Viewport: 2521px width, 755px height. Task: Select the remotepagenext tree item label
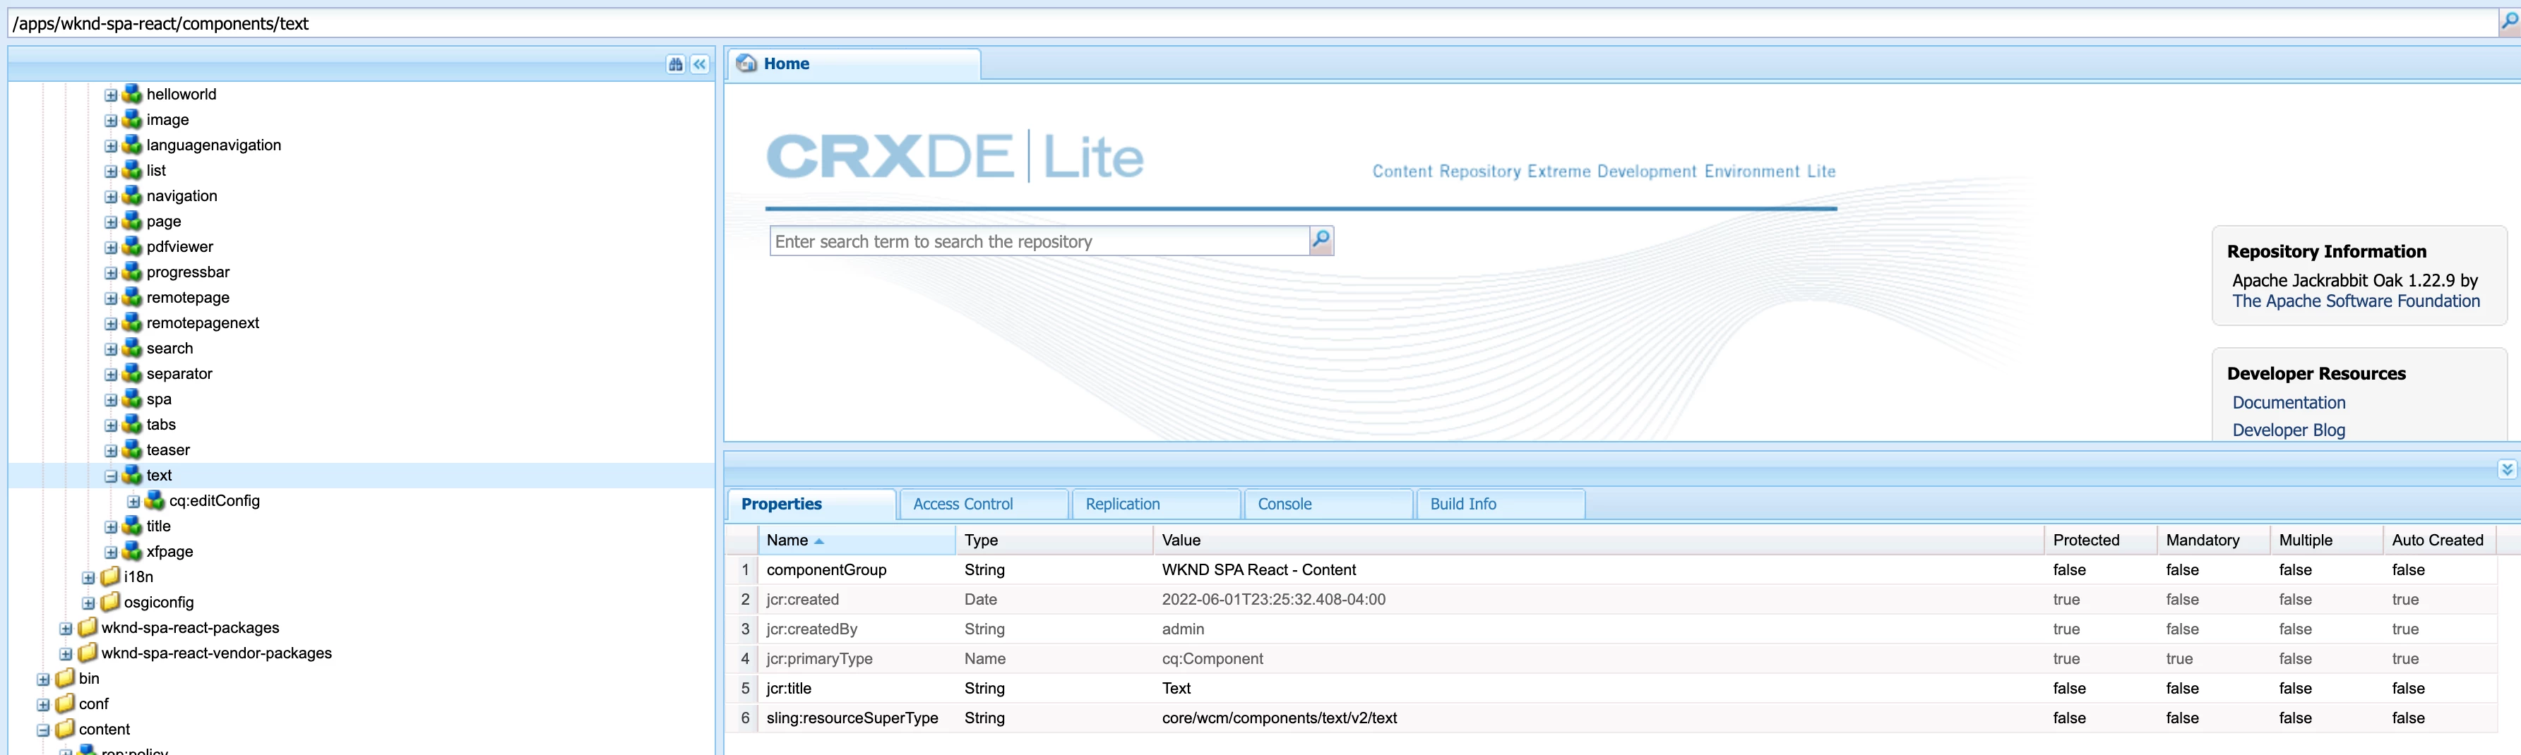tap(203, 322)
